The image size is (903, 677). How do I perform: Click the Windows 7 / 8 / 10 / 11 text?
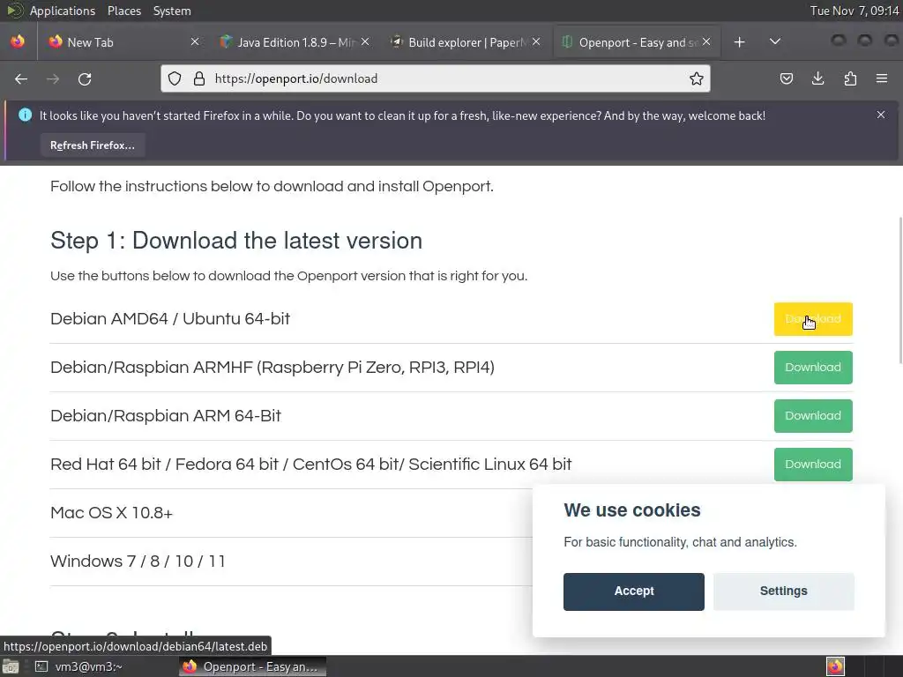pos(138,561)
